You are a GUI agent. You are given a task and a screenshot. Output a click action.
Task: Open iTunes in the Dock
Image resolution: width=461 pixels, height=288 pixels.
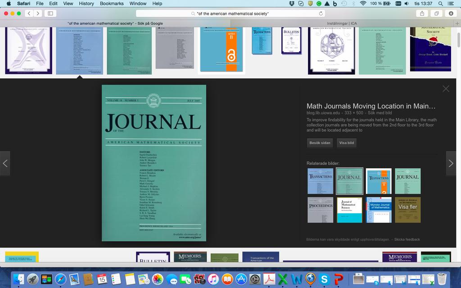pos(213,279)
